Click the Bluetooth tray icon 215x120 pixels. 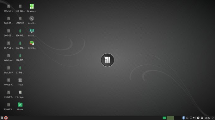(184, 118)
